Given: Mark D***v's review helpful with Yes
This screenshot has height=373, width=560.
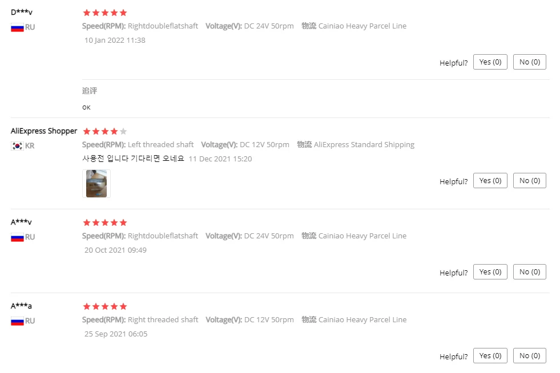Looking at the screenshot, I should 490,62.
